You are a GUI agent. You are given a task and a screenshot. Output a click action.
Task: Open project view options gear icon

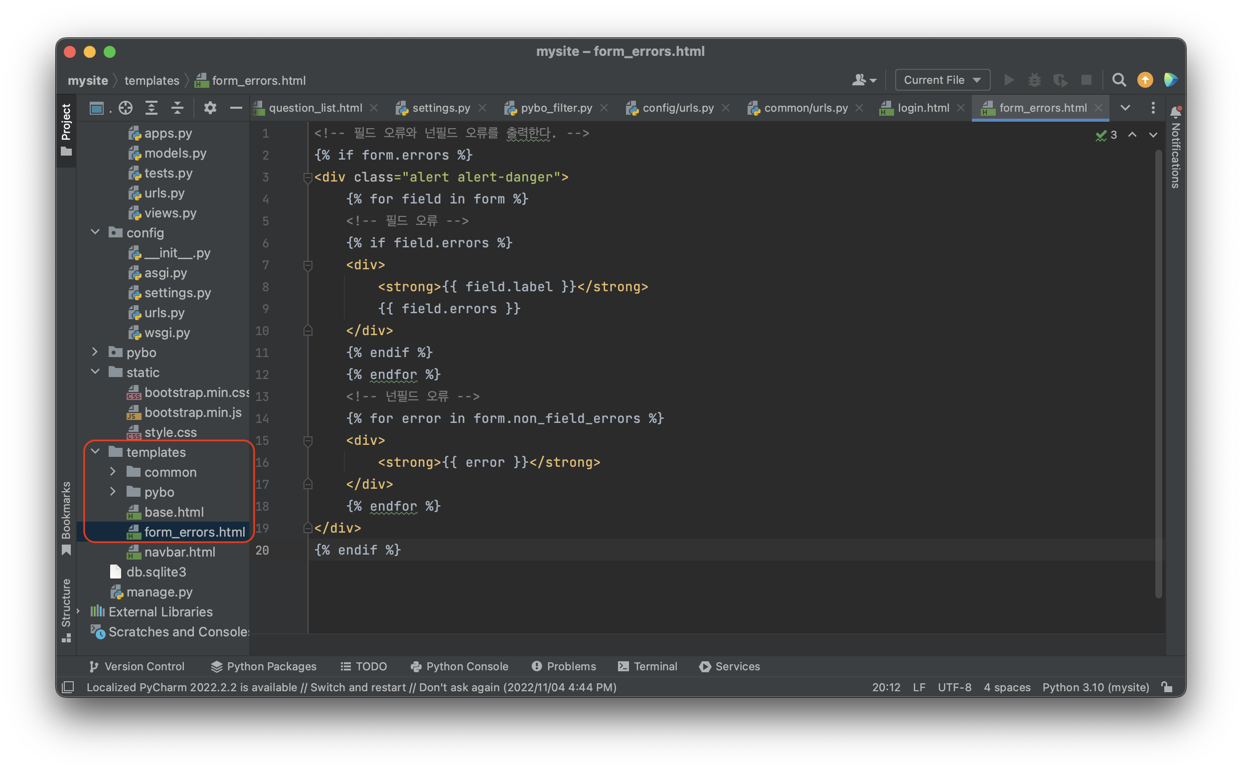[210, 108]
